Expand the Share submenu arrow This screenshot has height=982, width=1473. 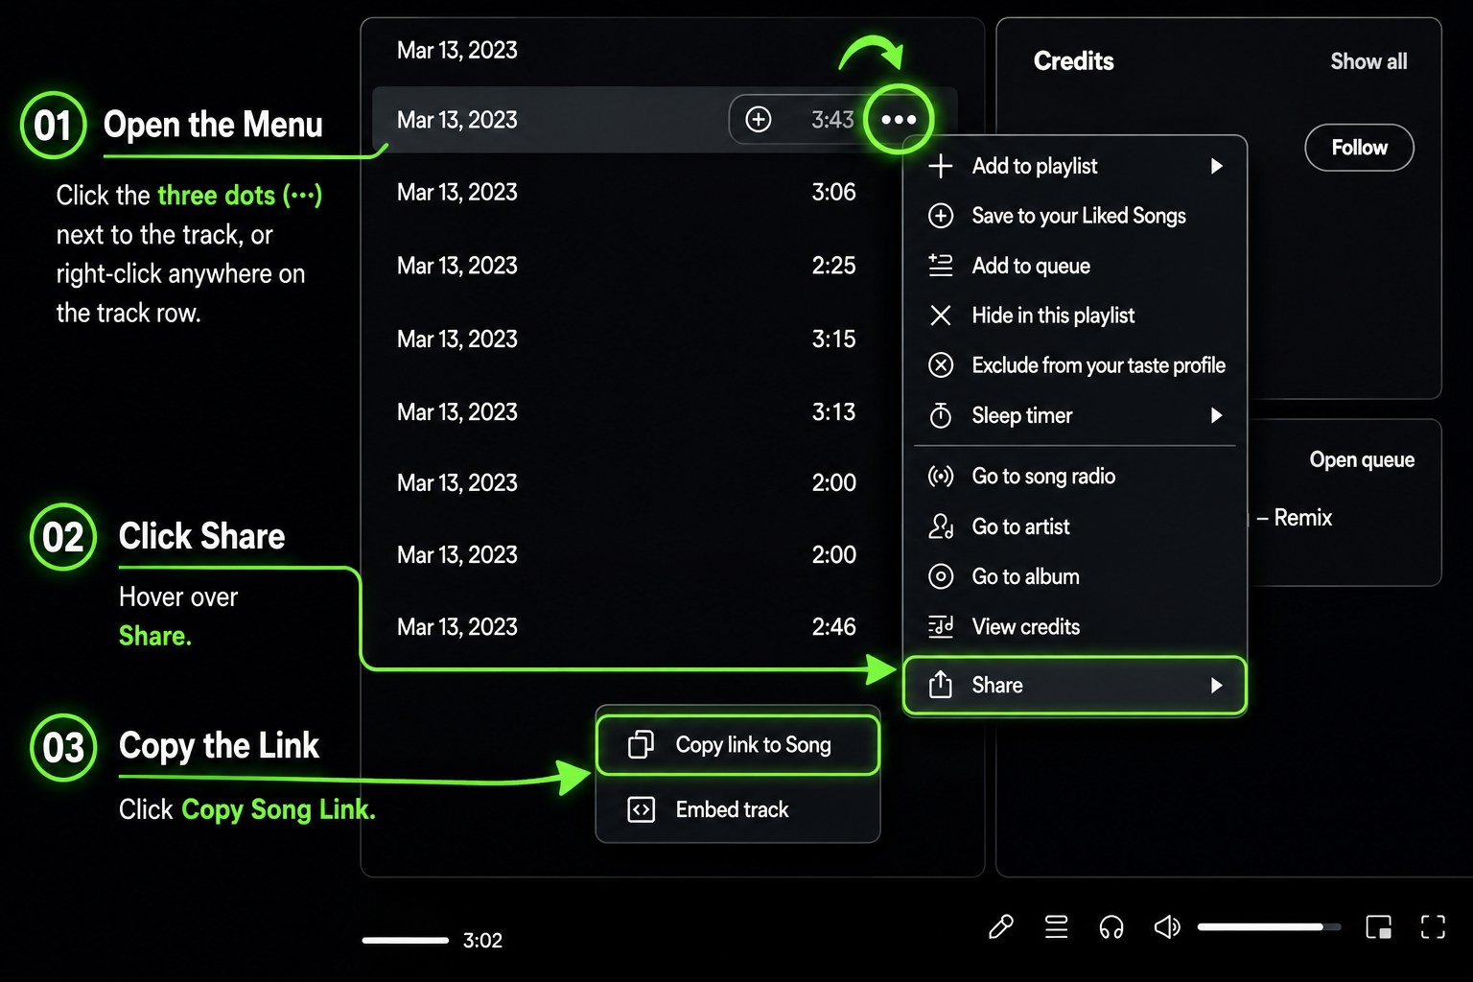pos(1216,685)
